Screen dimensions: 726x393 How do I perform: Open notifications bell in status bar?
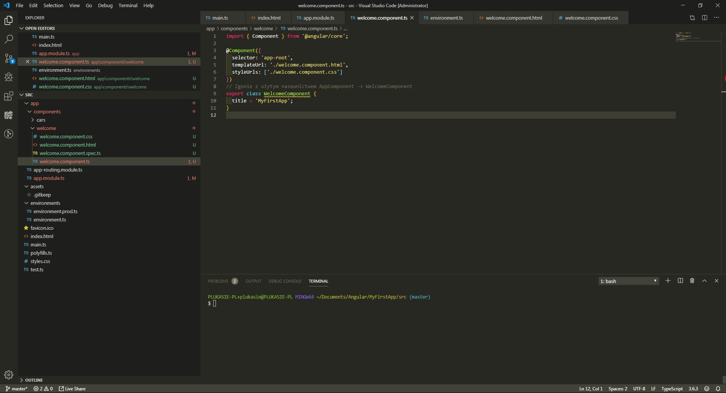pos(718,388)
